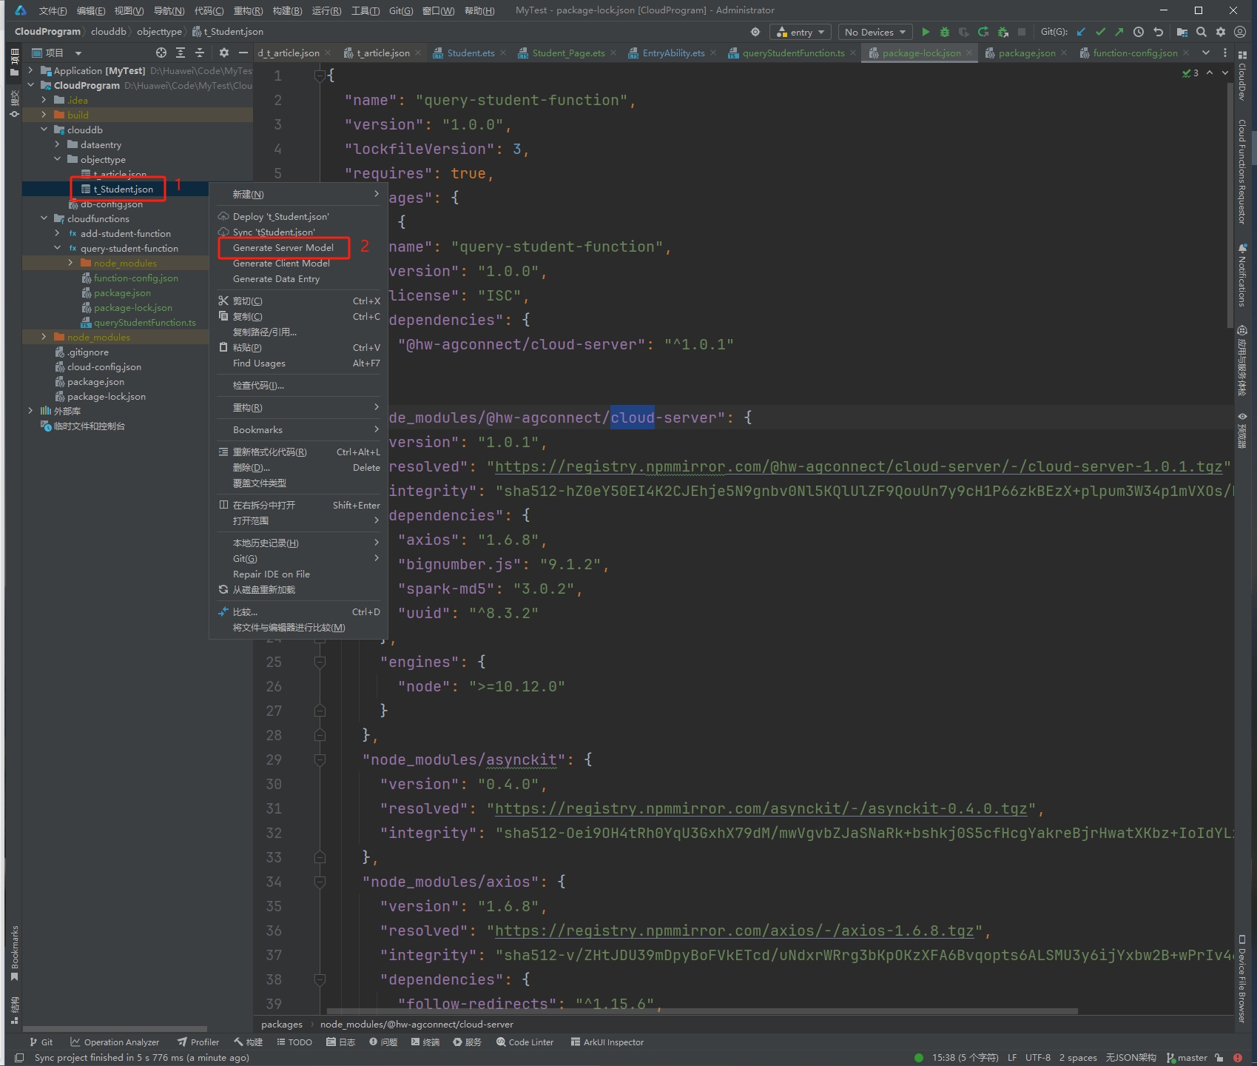
Task: Collapse the cloudfunctions folder
Action: coord(44,218)
